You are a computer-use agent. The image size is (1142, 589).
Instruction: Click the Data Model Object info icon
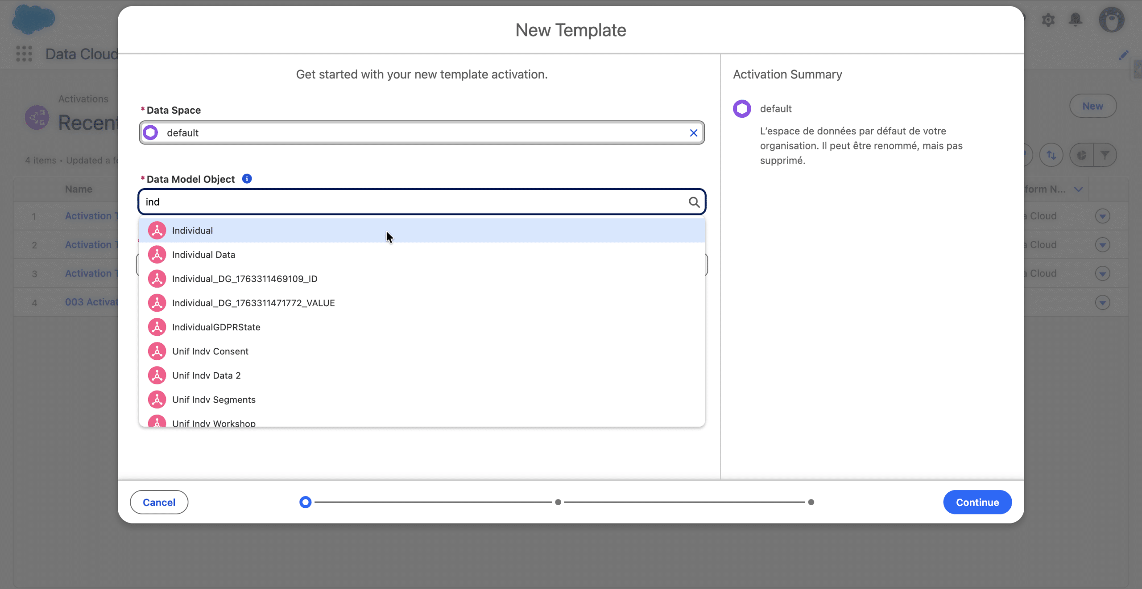click(x=247, y=179)
